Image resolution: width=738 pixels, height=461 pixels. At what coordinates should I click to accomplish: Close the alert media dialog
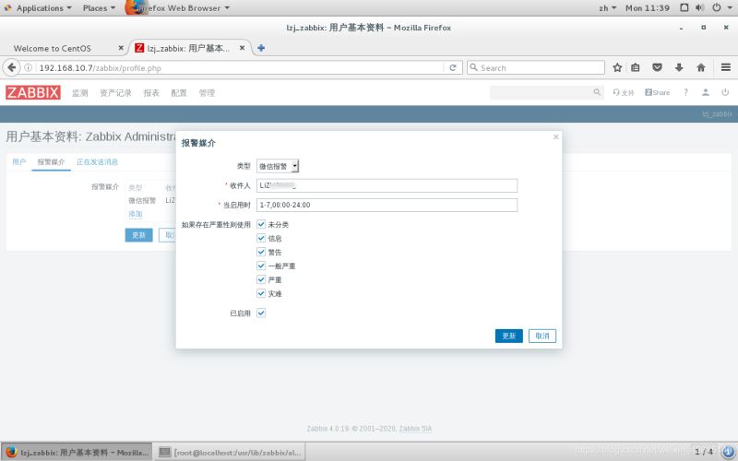point(556,136)
